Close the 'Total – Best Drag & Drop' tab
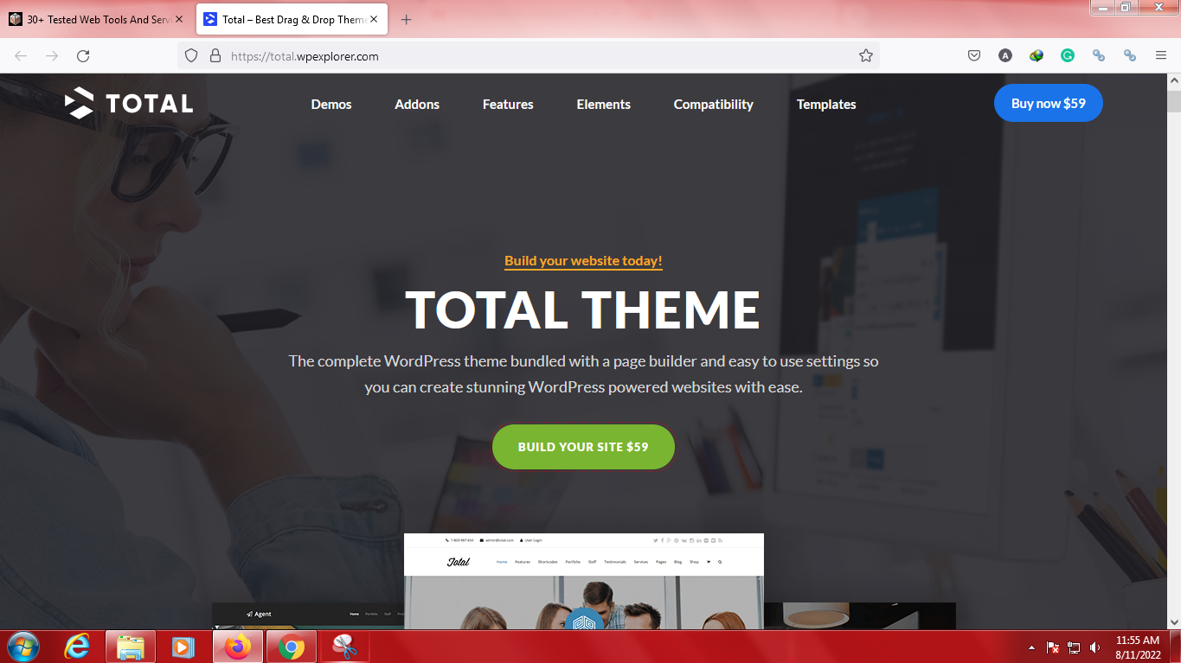The width and height of the screenshot is (1181, 663). [x=374, y=19]
